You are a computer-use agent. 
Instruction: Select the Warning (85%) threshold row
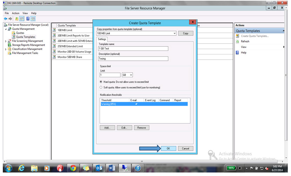[x=144, y=104]
